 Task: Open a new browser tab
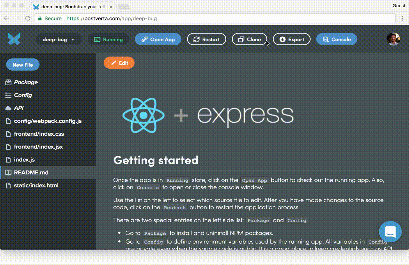pos(124,7)
